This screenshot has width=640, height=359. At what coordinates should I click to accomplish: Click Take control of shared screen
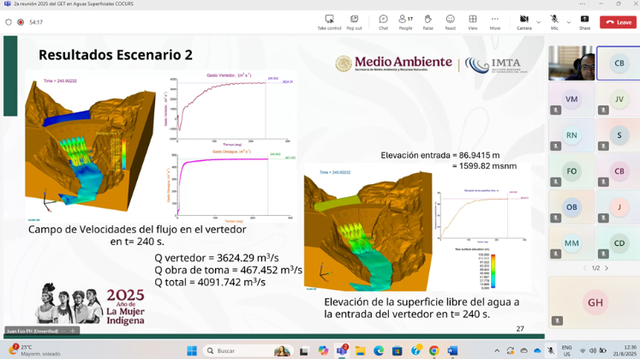329,21
